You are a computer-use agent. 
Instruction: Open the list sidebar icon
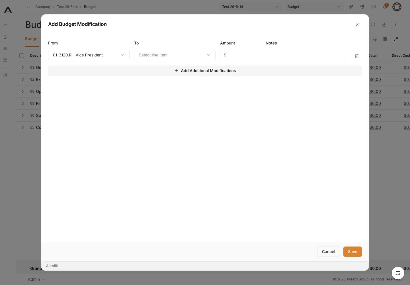[5, 48]
